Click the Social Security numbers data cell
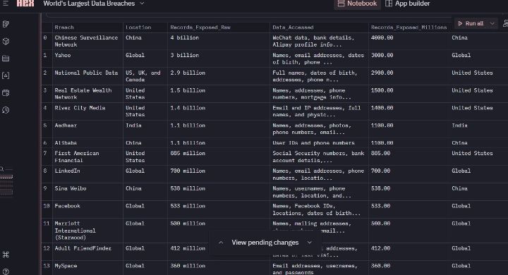The height and width of the screenshot is (275, 508). [x=318, y=157]
